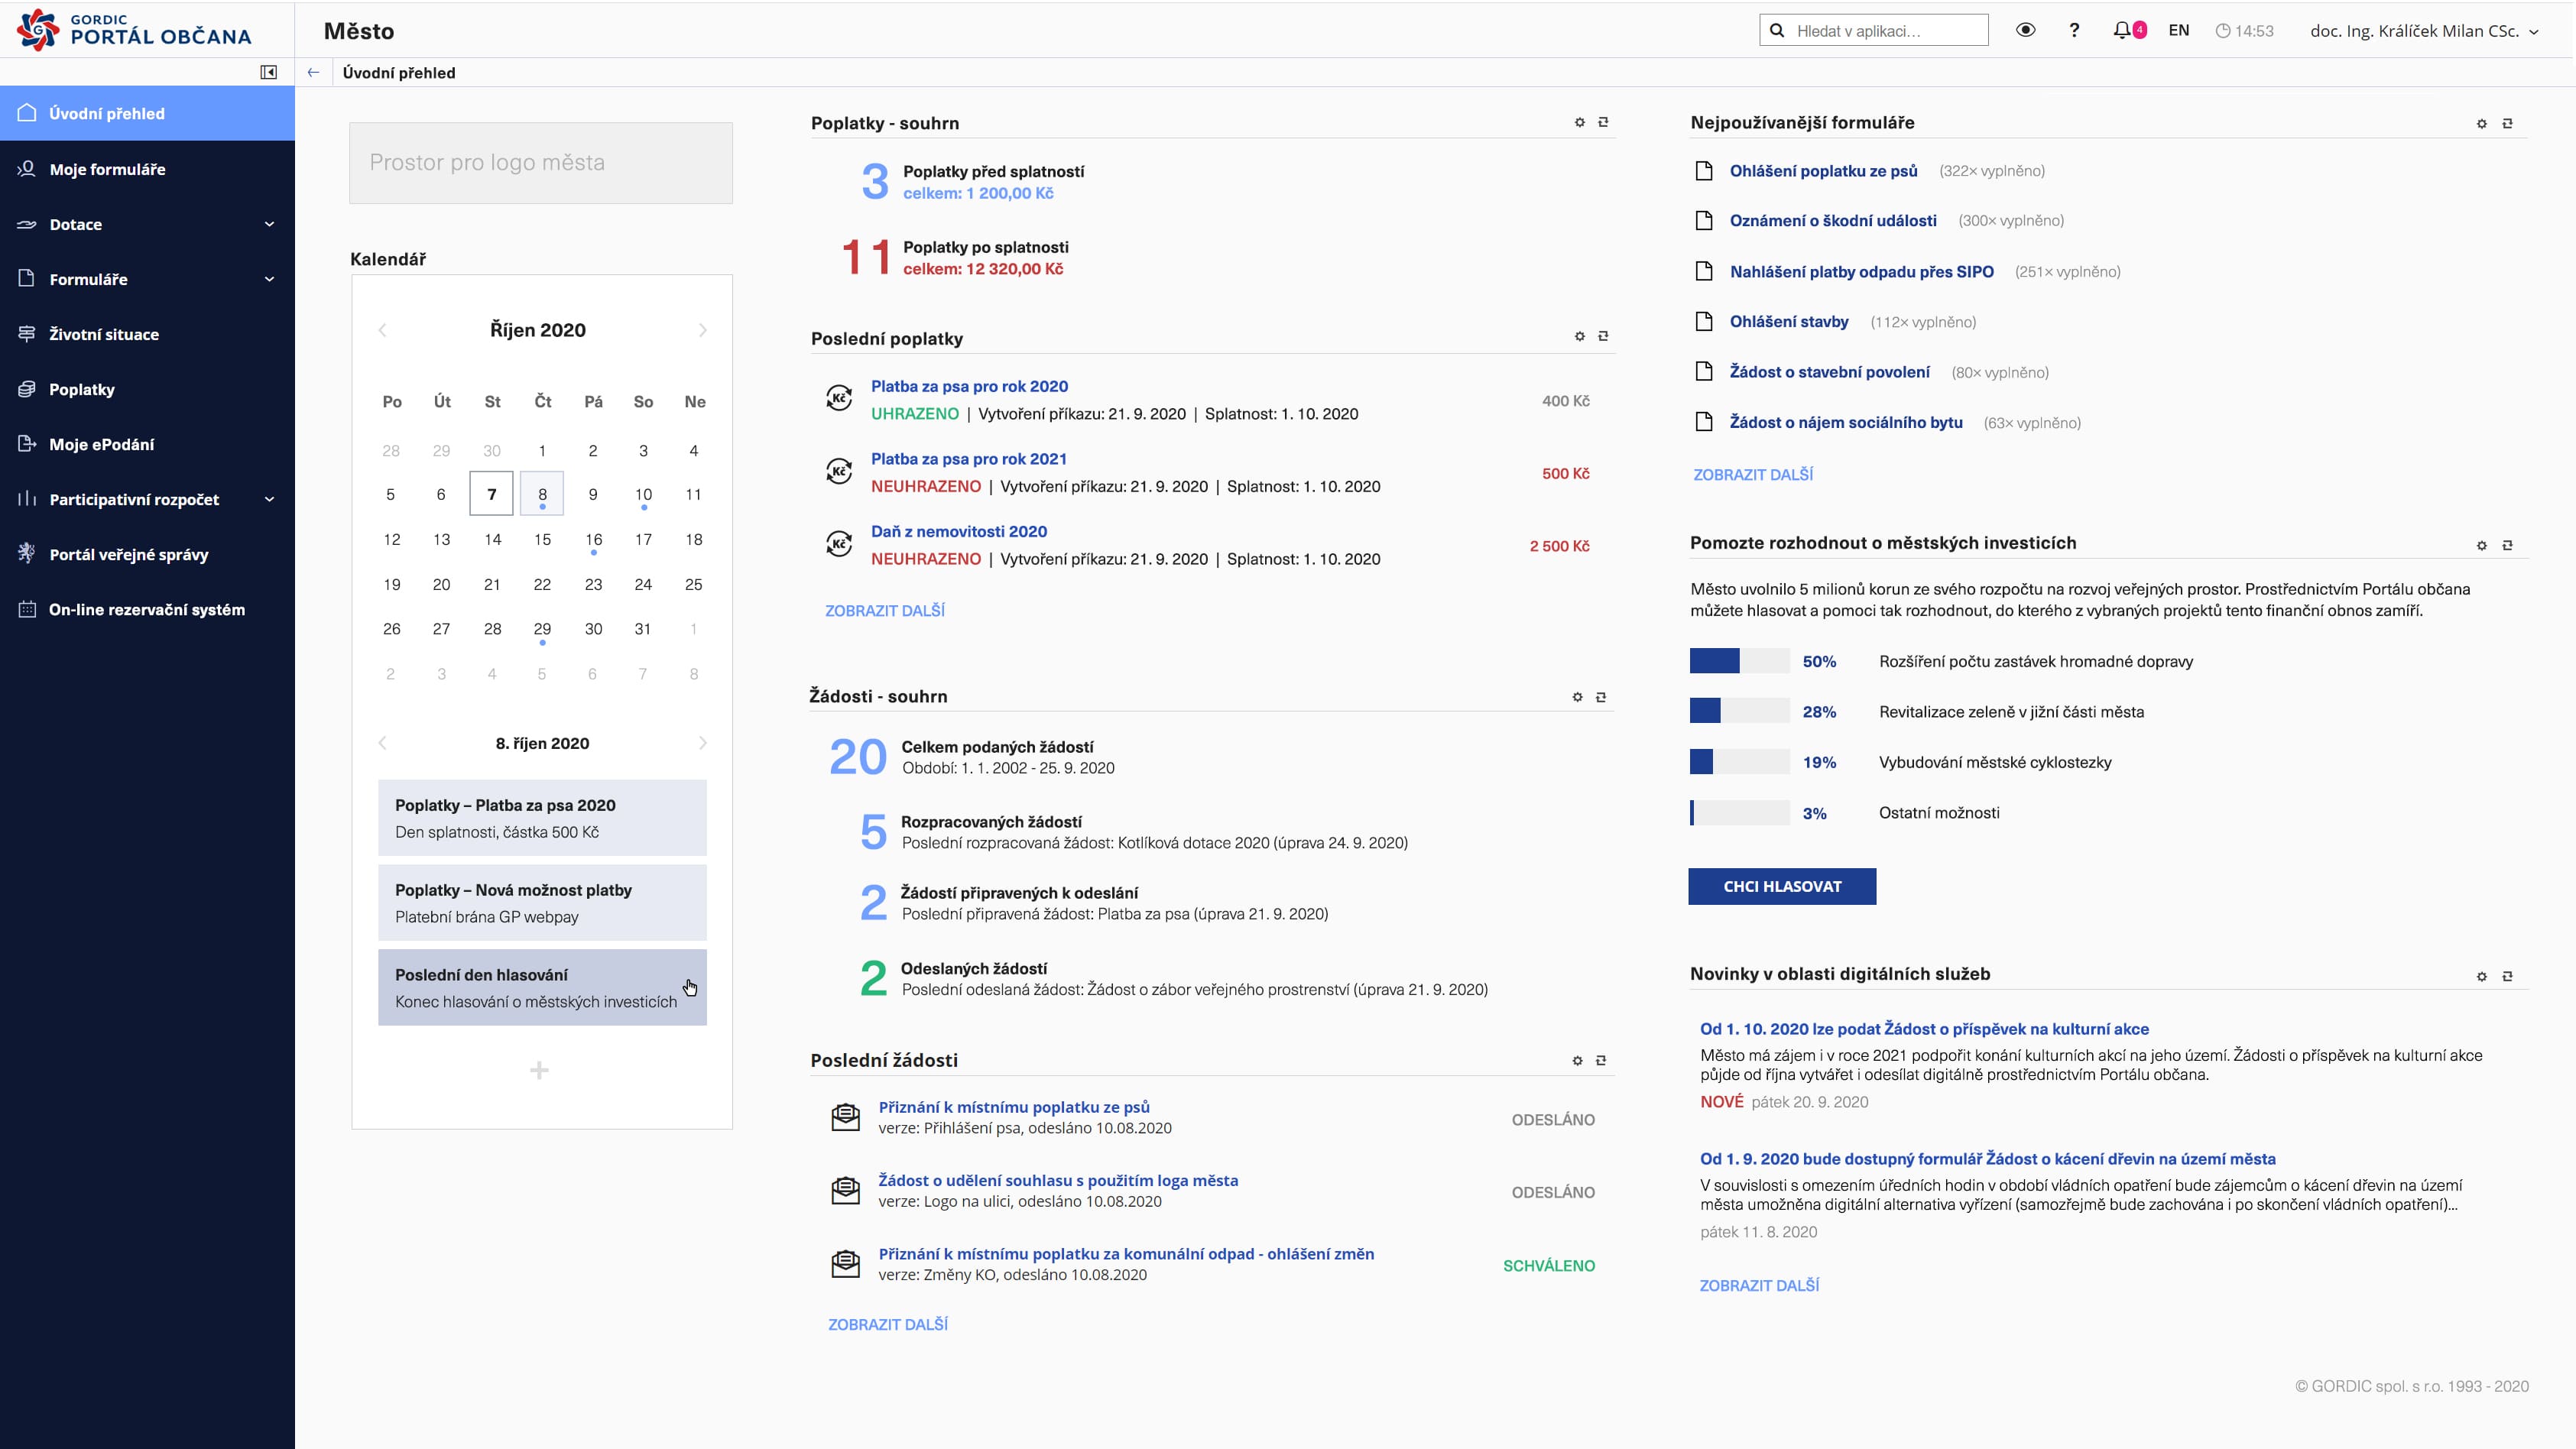Go to previous day before 8. říjen 2020
This screenshot has height=1449, width=2576.
(382, 743)
